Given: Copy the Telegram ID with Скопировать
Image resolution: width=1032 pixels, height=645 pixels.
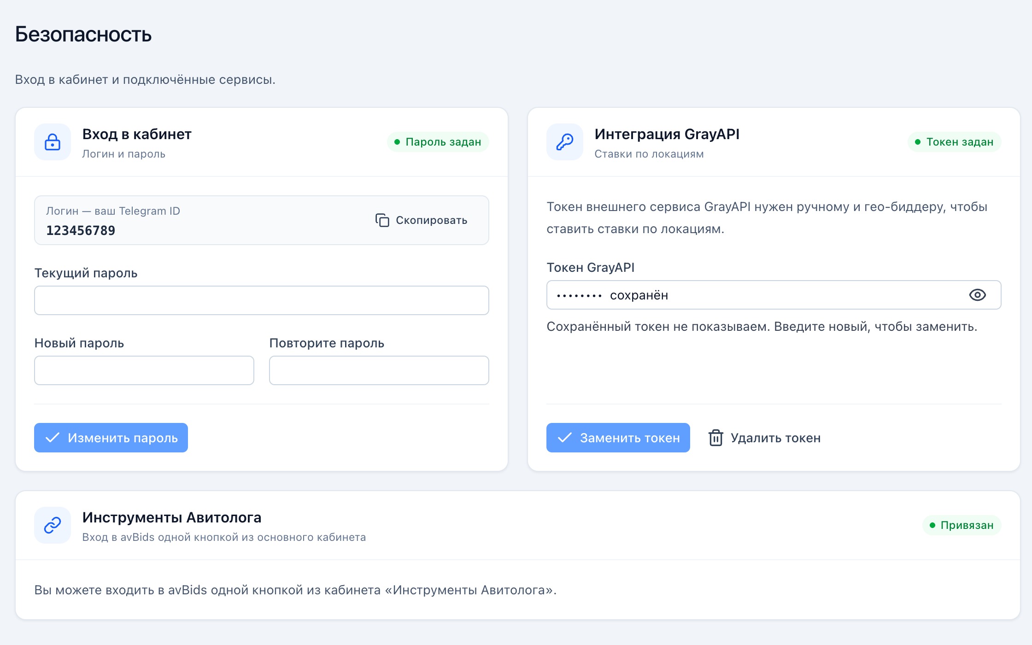Looking at the screenshot, I should pos(421,220).
